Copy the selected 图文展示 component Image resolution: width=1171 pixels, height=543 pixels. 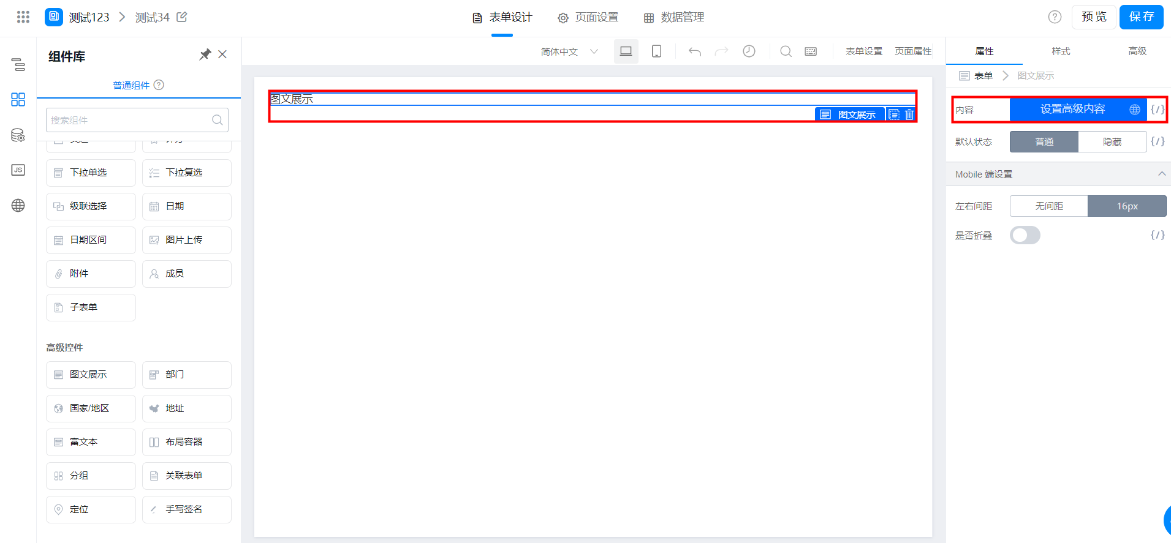pos(894,114)
